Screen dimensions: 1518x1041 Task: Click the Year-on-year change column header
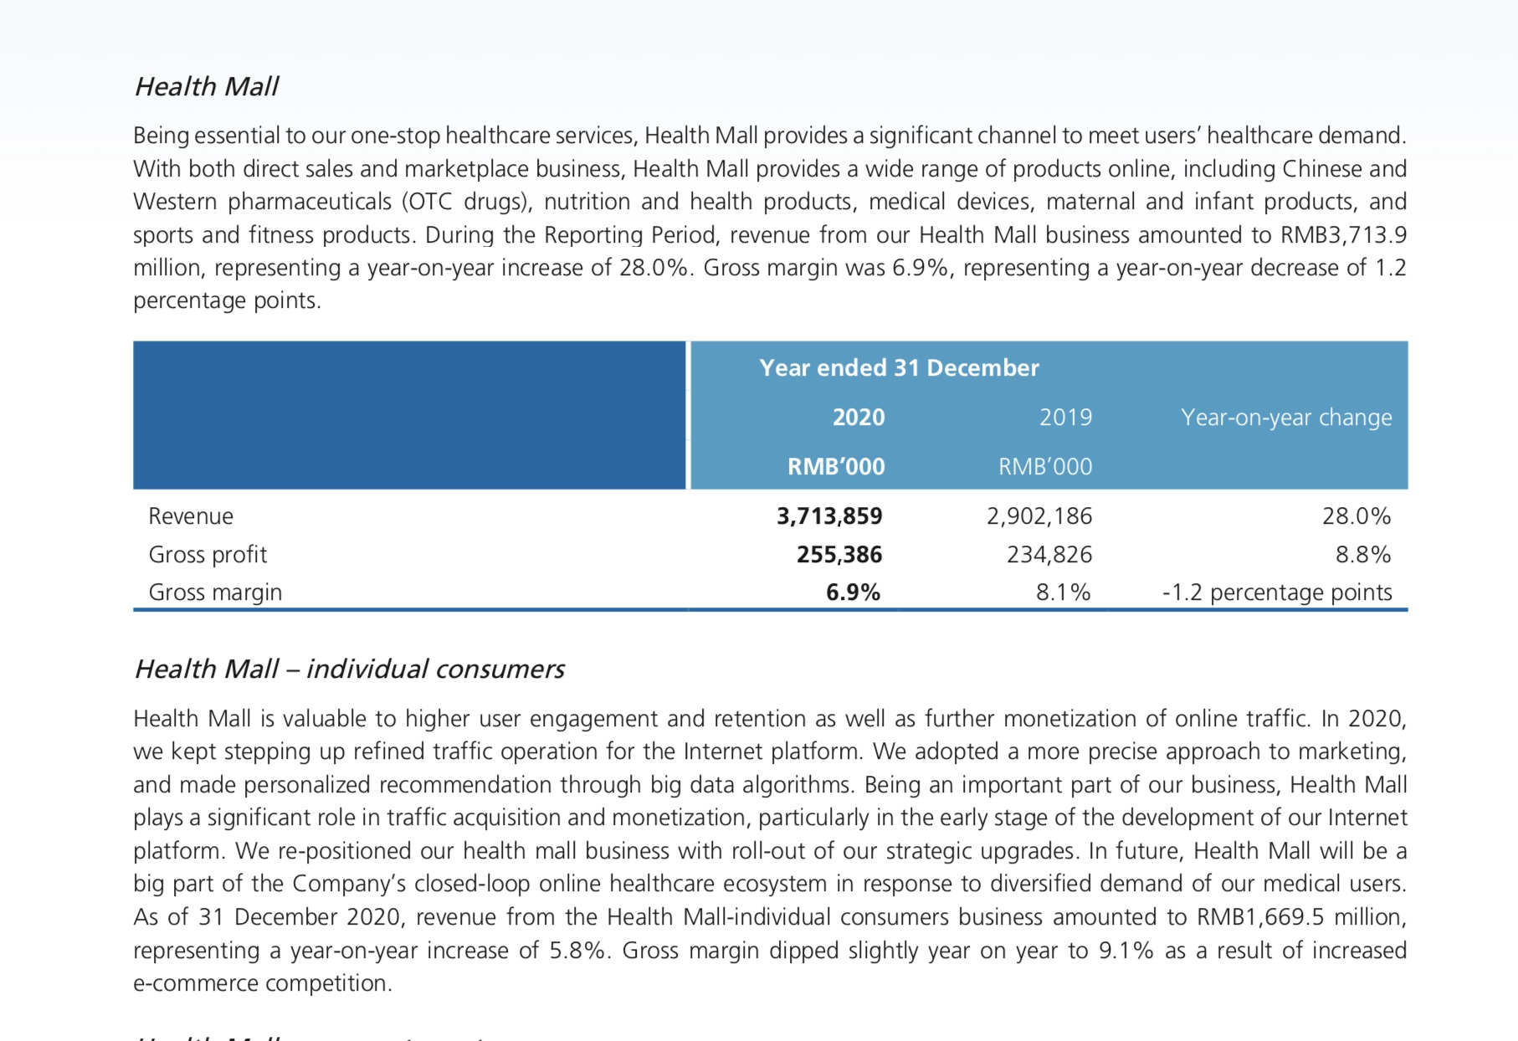[x=1286, y=417]
